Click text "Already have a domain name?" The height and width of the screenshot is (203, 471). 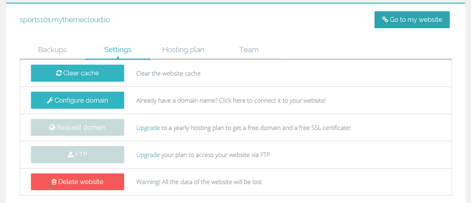tap(177, 100)
